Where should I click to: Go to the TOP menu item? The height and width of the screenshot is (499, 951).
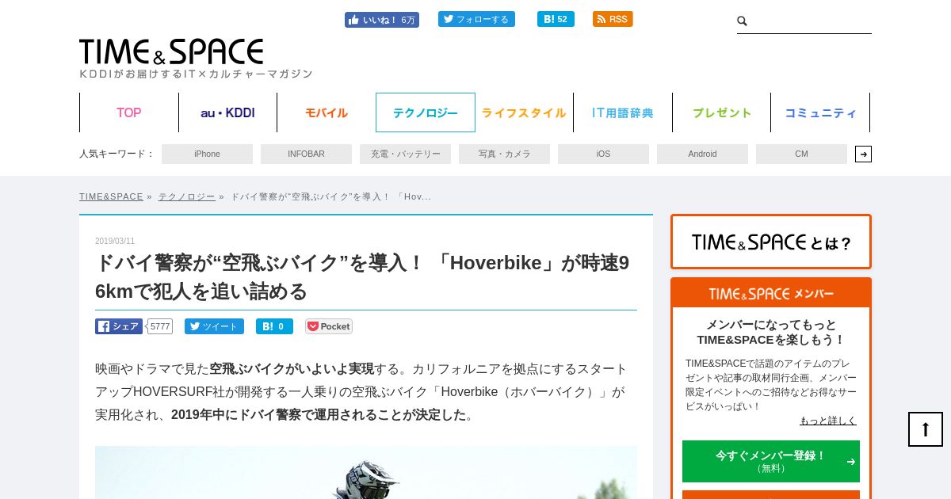click(129, 112)
